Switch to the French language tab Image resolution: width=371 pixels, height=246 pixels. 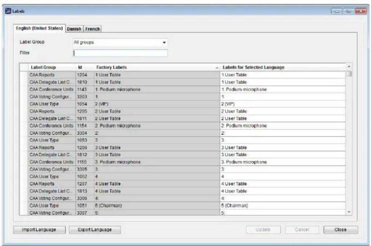[x=93, y=29]
